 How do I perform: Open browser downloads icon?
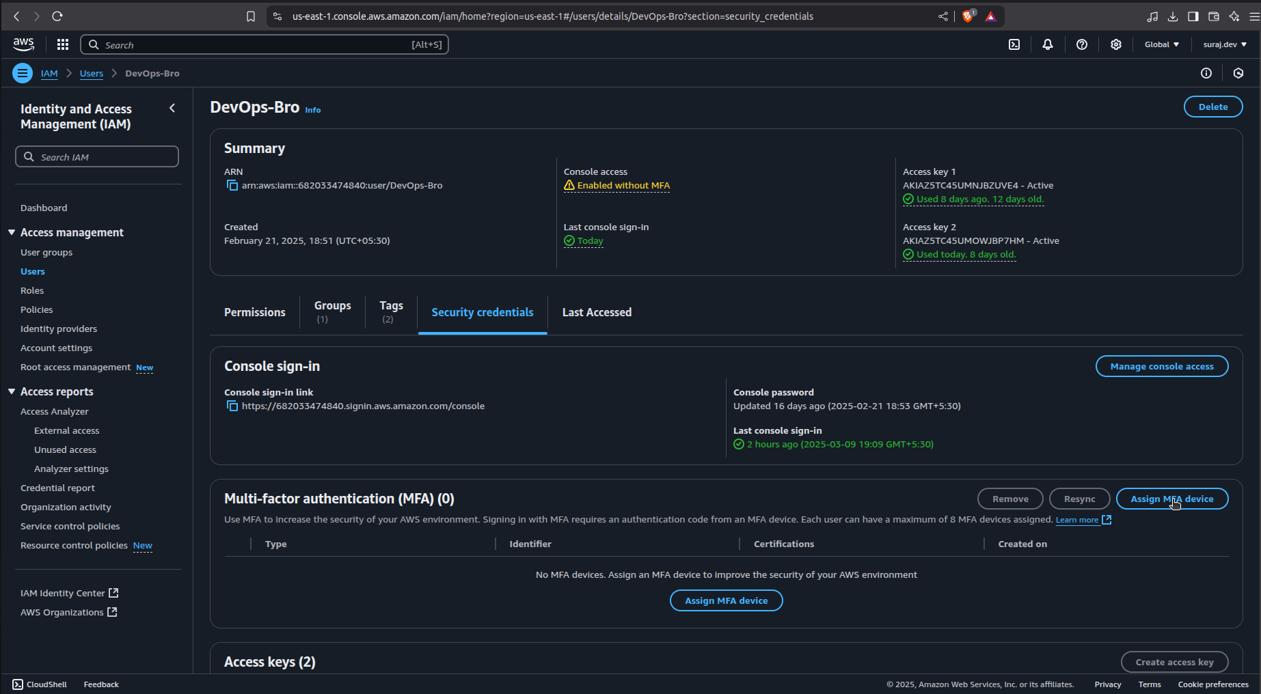(x=1173, y=16)
